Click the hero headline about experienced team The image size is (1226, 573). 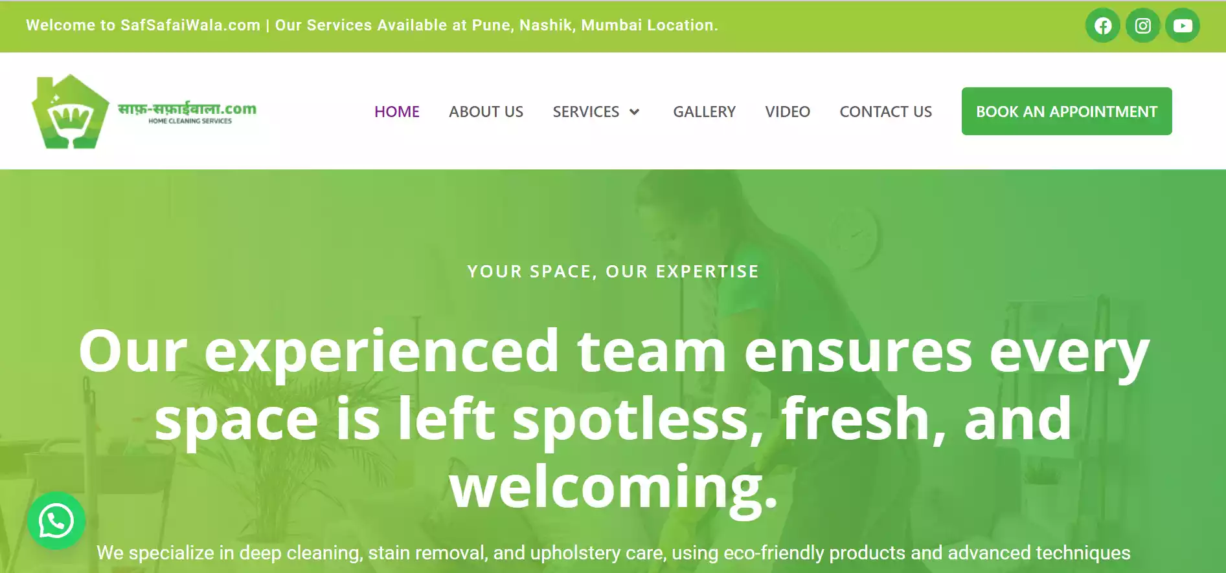(613, 419)
